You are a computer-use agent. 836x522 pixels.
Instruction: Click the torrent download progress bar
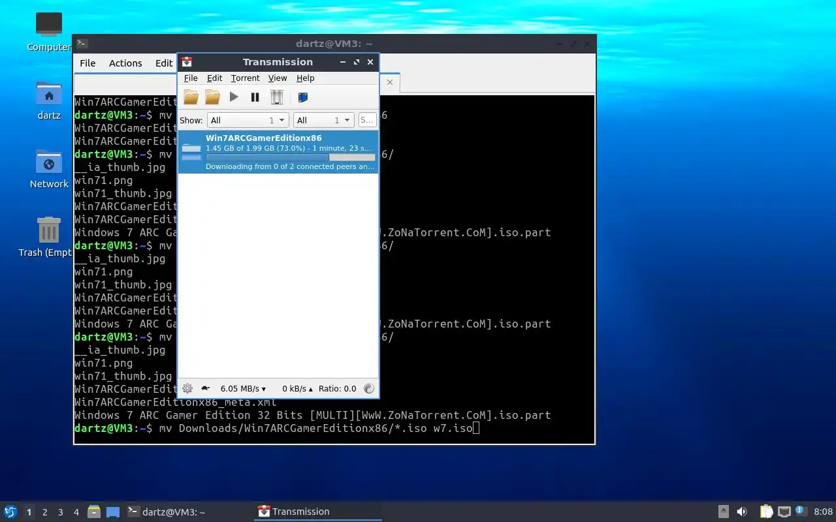(x=291, y=157)
